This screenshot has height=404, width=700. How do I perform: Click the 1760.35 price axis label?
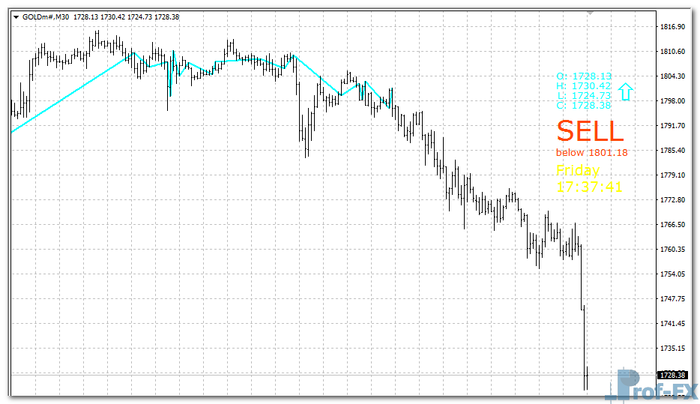click(672, 250)
